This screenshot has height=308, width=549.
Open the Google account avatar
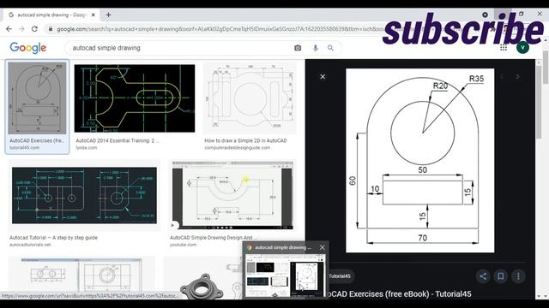pyautogui.click(x=522, y=48)
